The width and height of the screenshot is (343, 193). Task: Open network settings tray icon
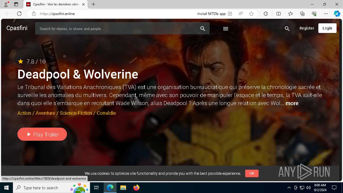tap(302, 188)
